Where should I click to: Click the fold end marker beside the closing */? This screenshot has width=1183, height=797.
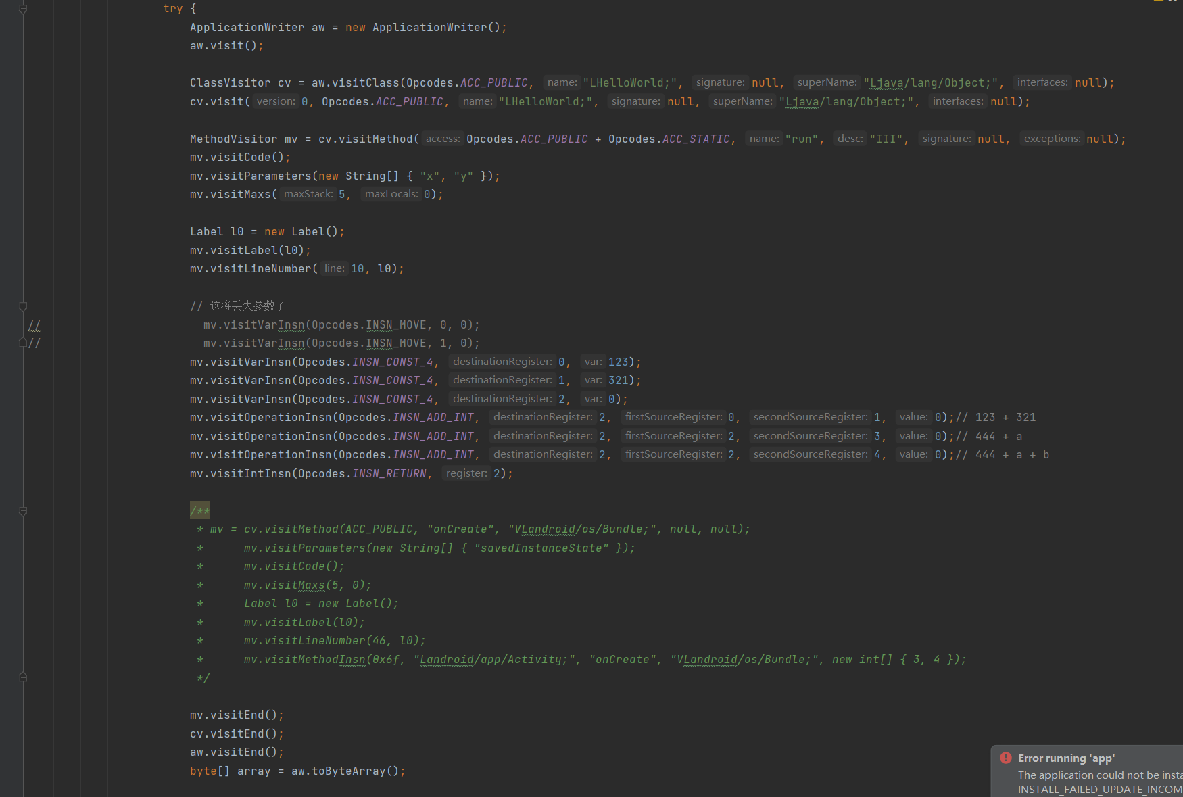[23, 677]
